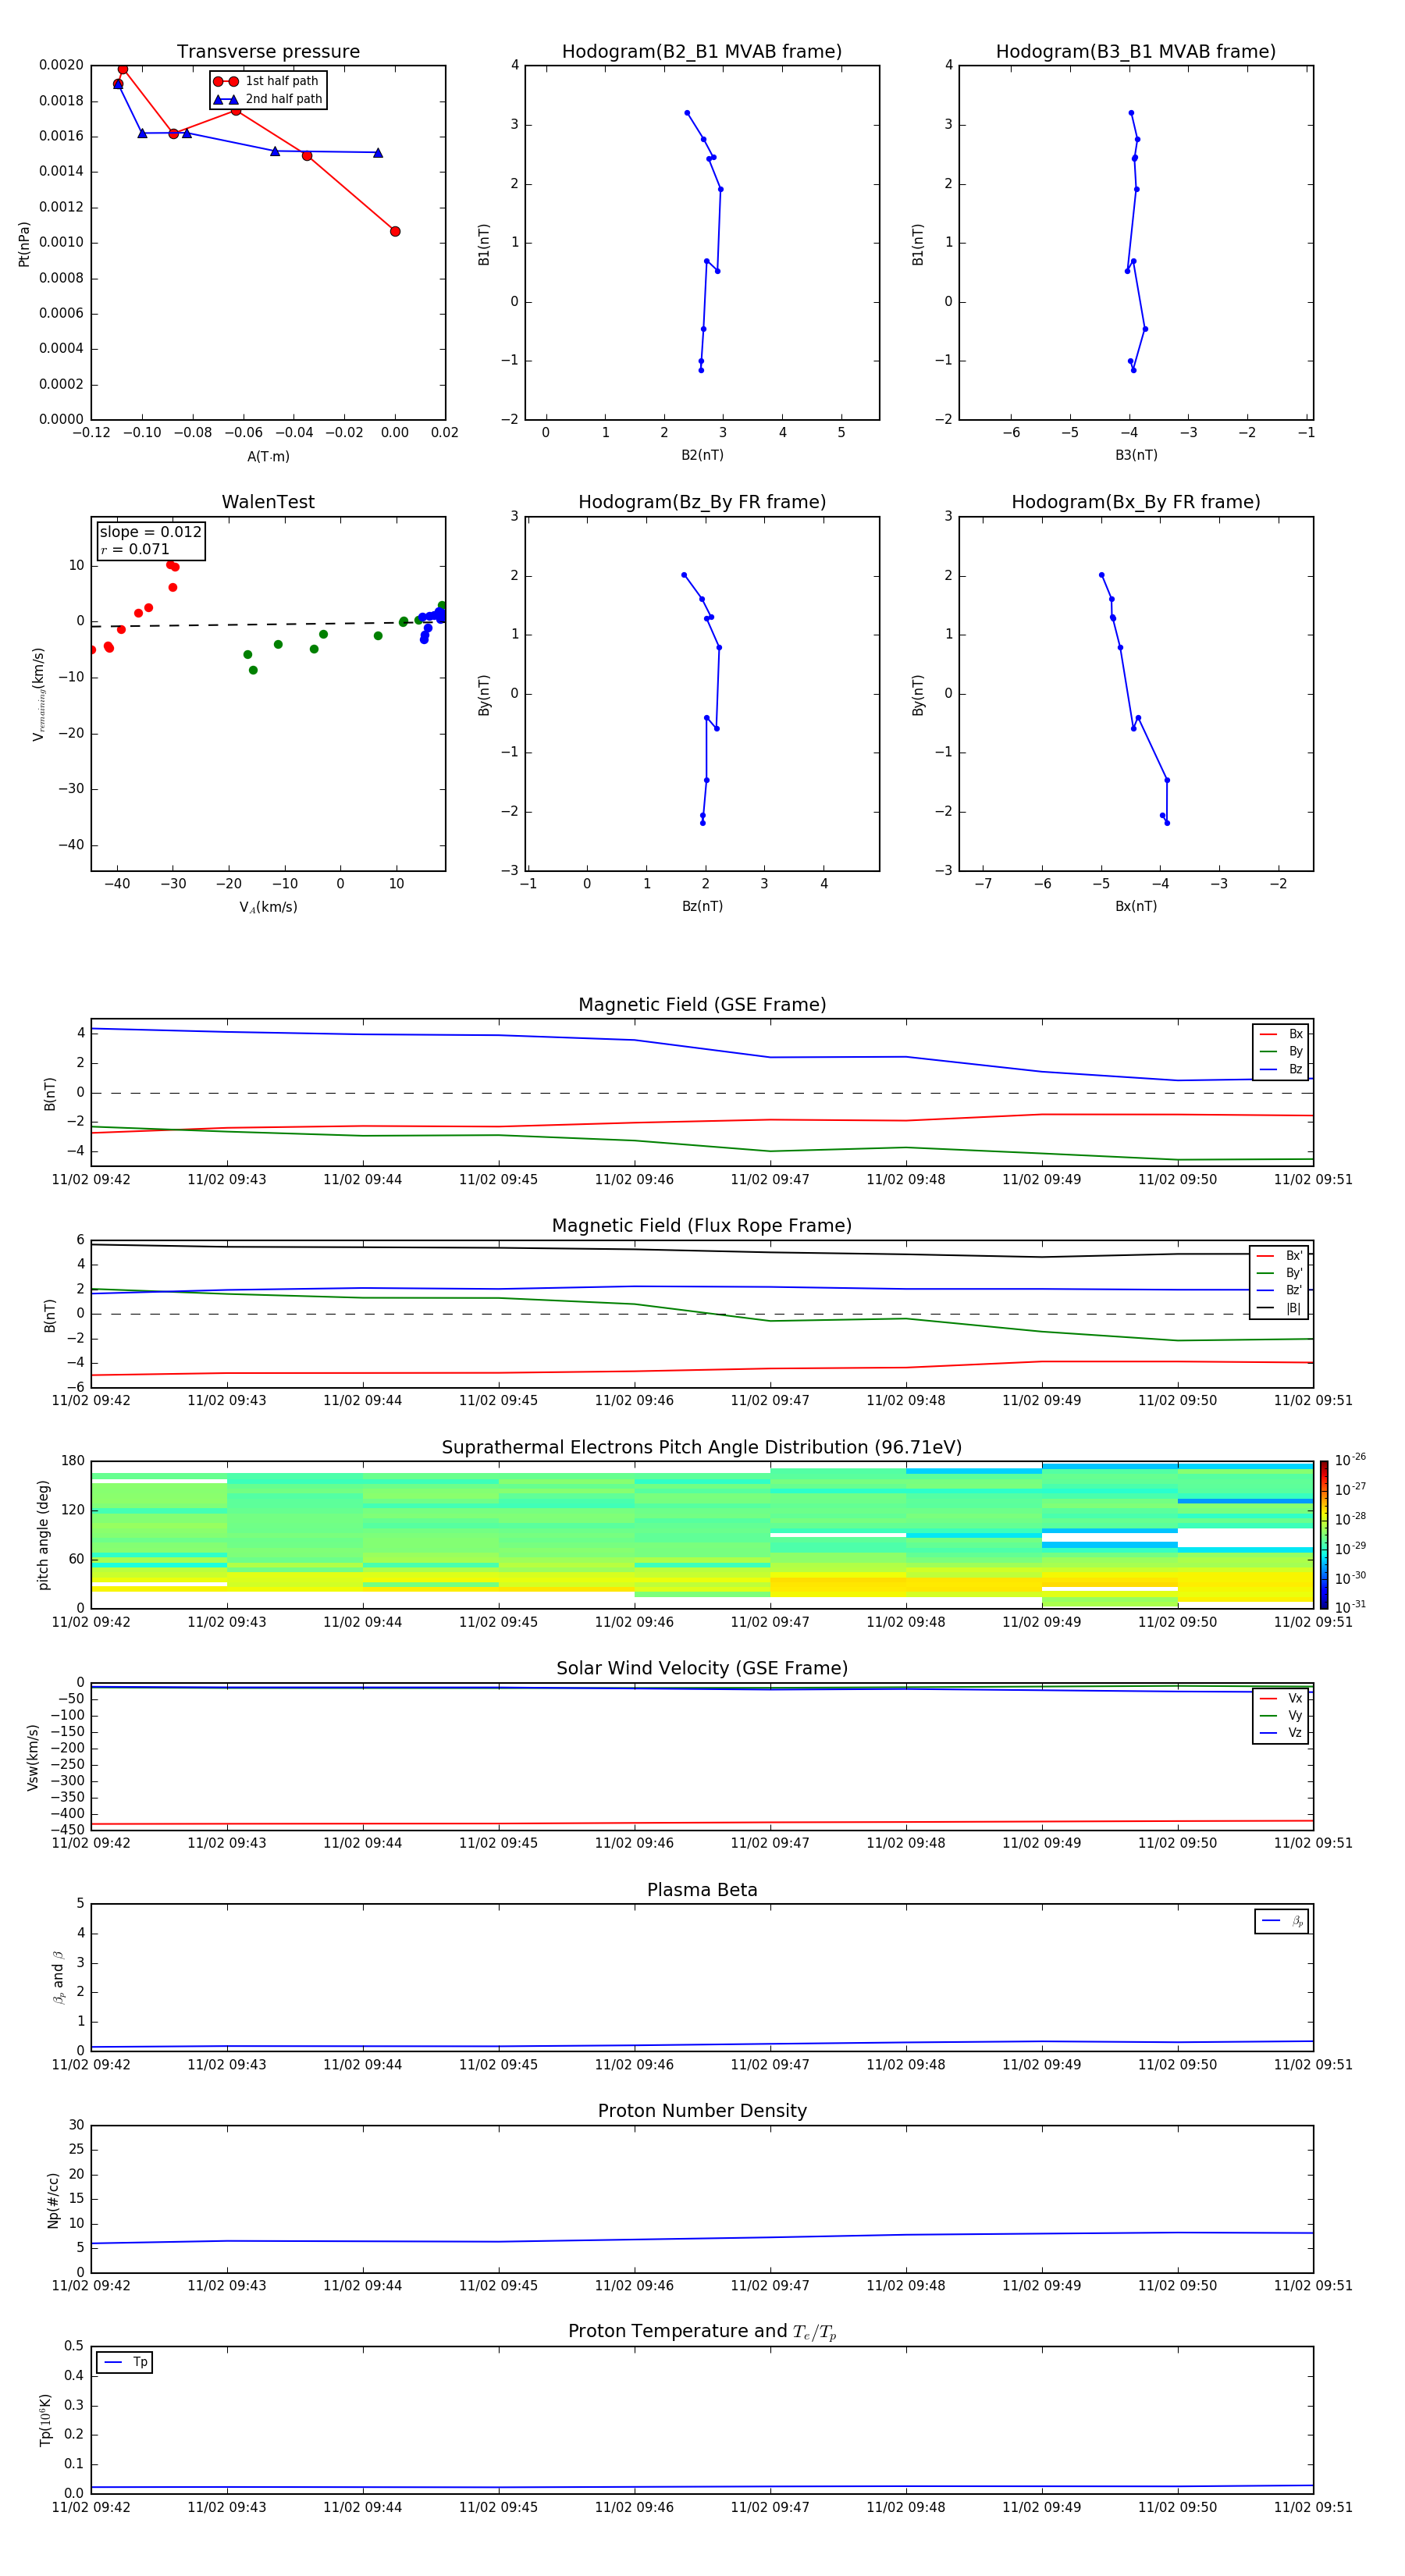1405x2576 pixels.
Task: Click the "Tp" legend in Proton Temperature plot
Action: [124, 2363]
